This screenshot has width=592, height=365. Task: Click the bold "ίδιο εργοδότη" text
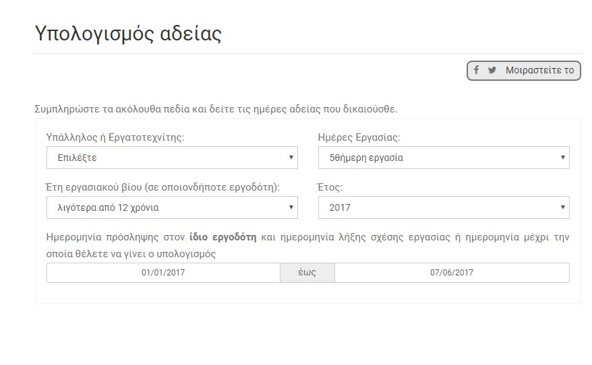[223, 238]
